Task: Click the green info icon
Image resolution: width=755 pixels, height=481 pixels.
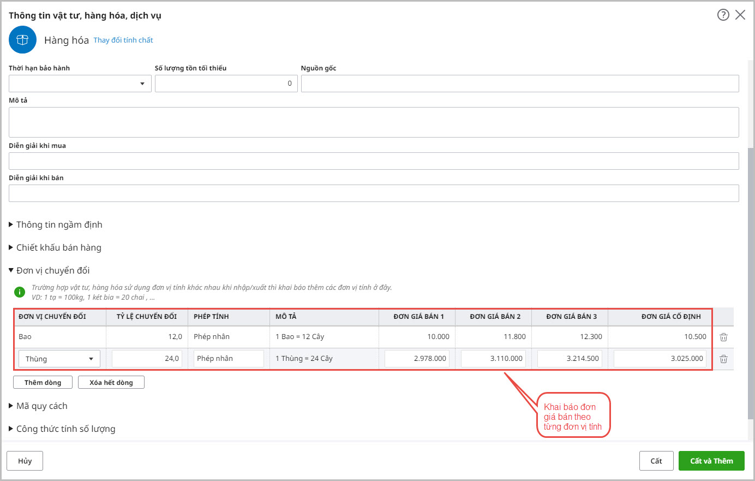Action: pos(20,292)
